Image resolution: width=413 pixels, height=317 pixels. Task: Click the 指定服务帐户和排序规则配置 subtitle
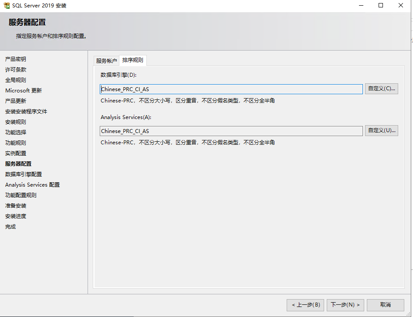point(51,36)
